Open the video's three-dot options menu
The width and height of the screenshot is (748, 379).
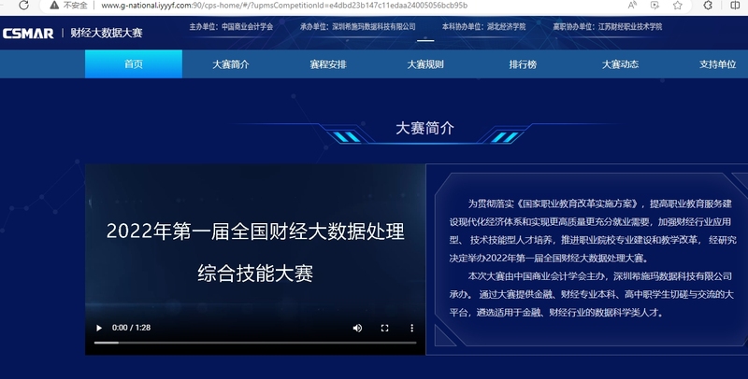[411, 329]
